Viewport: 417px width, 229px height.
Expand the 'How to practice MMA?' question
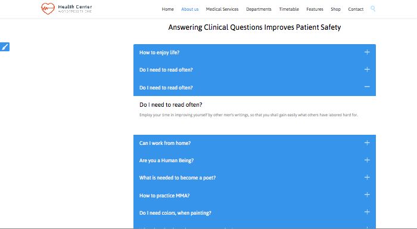(254, 196)
